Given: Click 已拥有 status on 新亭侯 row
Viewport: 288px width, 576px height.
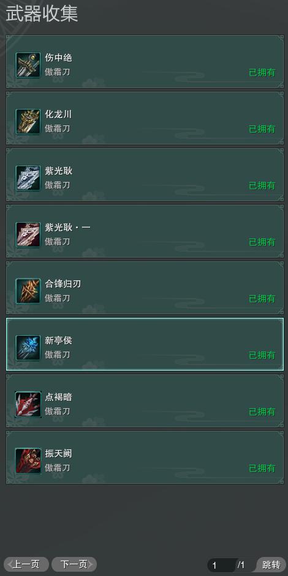Looking at the screenshot, I should pyautogui.click(x=262, y=355).
